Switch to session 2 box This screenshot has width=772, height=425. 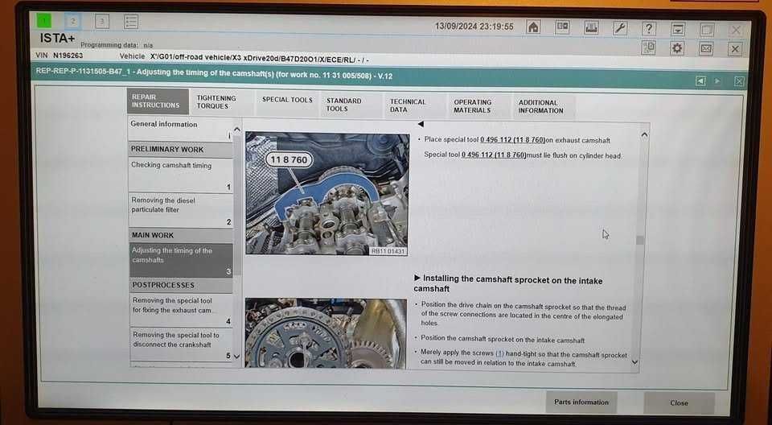(73, 21)
